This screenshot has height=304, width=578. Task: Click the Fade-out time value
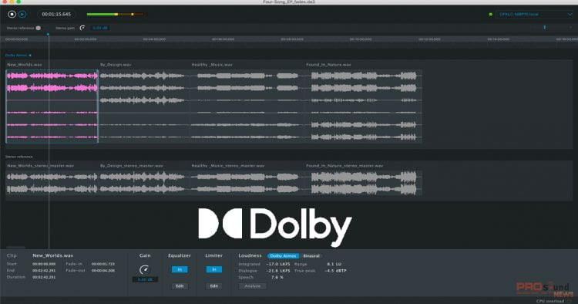coord(102,270)
